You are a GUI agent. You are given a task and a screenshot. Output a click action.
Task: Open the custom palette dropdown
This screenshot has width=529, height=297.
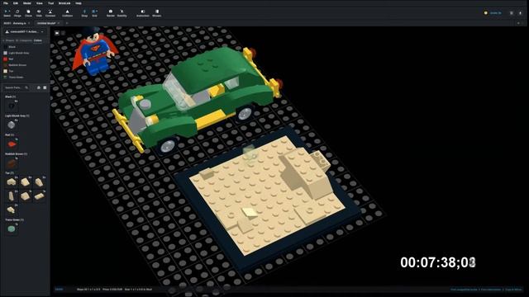25,31
